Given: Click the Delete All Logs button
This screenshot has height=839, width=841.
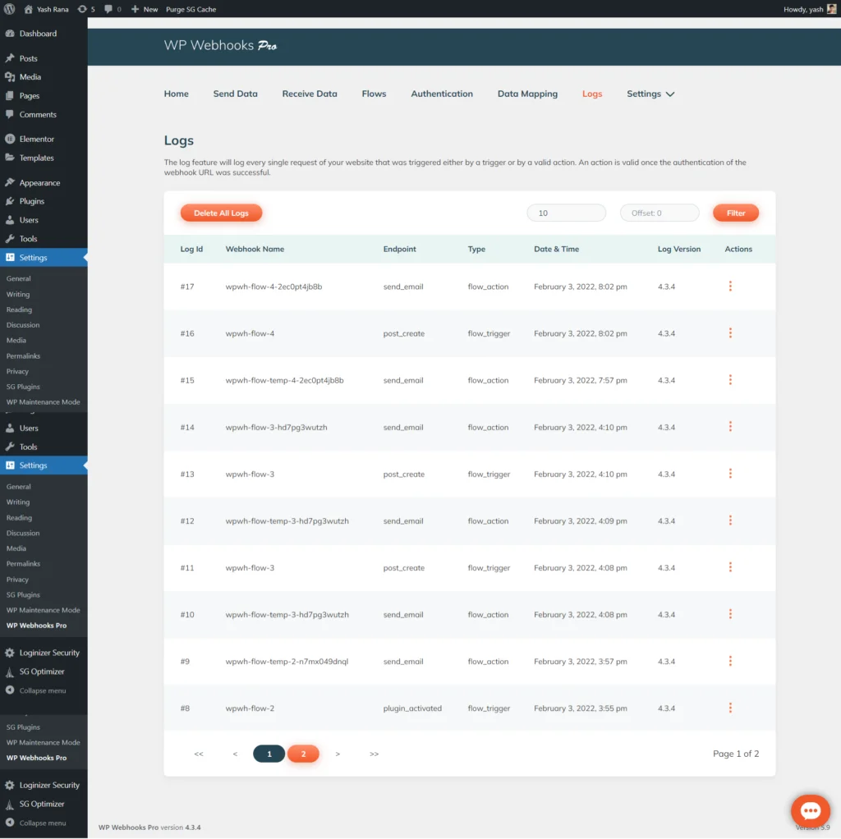Looking at the screenshot, I should click(221, 213).
